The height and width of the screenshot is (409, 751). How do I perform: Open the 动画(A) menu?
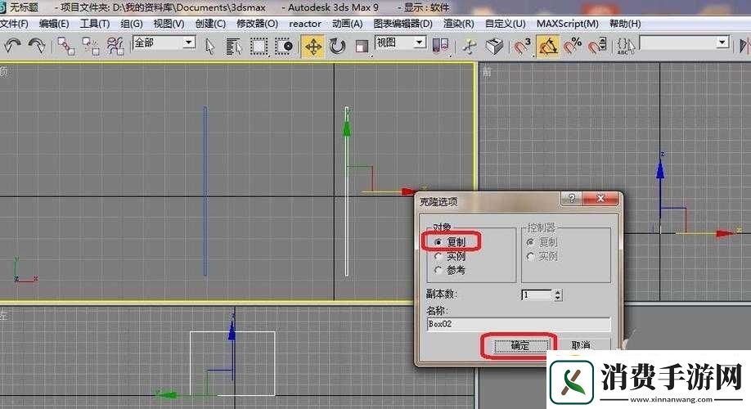[347, 24]
